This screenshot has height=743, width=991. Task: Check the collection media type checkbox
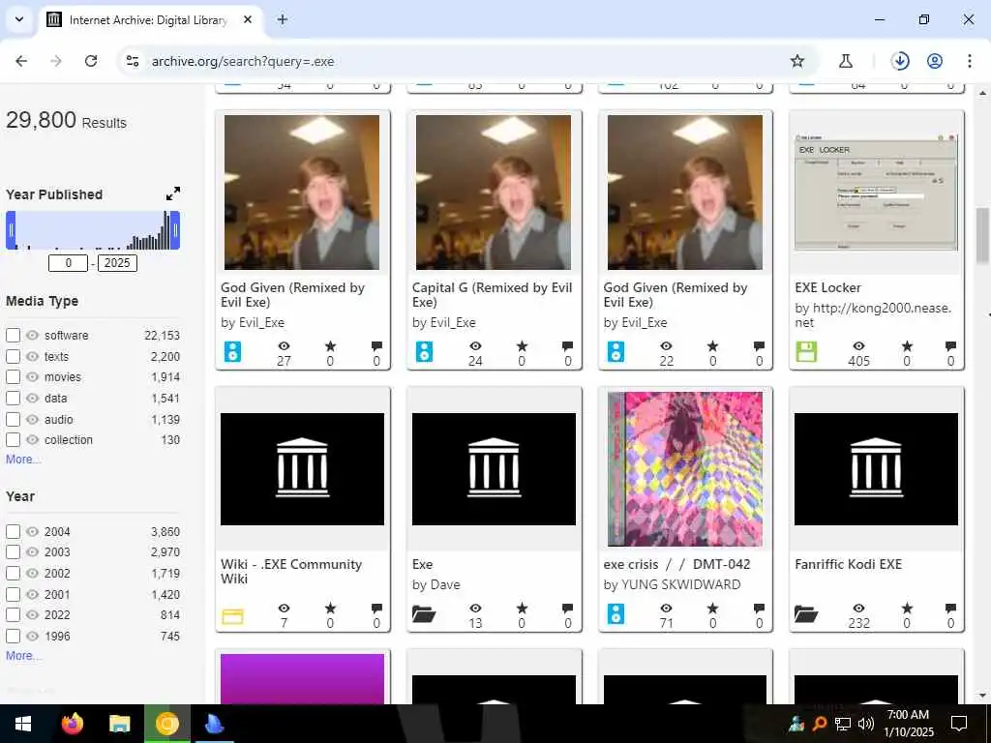point(13,440)
